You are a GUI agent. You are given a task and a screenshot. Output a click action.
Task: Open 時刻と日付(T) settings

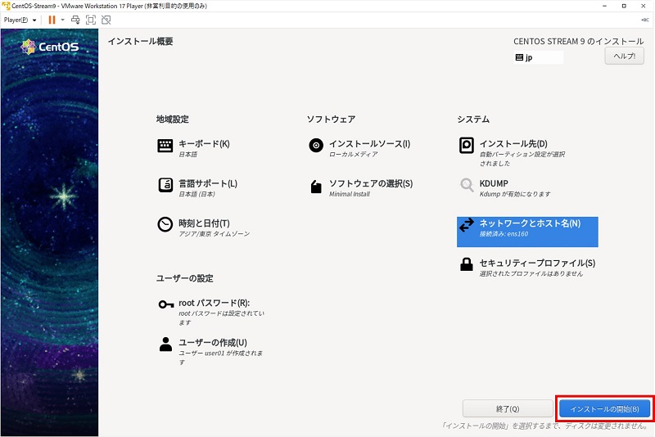(x=203, y=228)
